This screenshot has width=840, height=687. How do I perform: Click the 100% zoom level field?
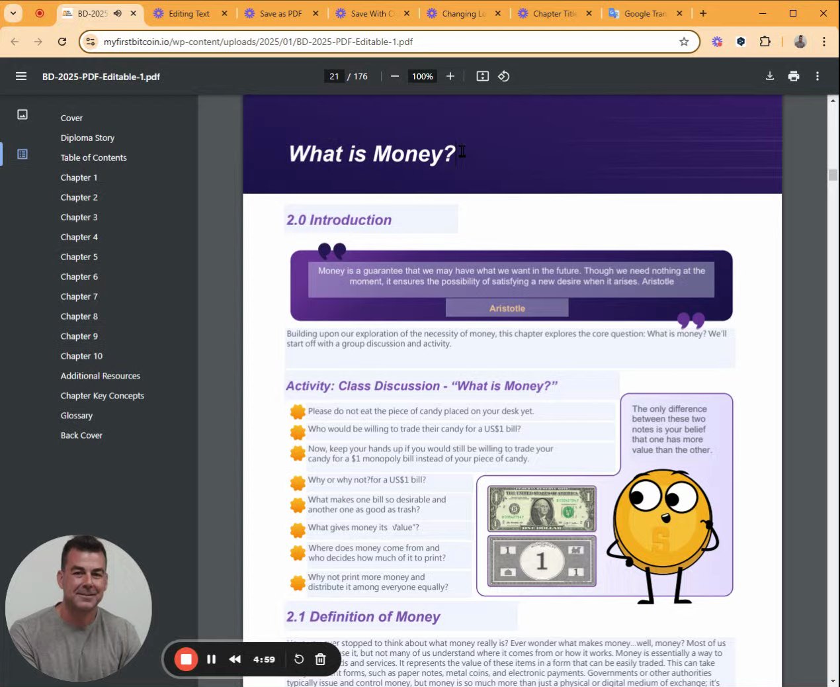point(422,76)
